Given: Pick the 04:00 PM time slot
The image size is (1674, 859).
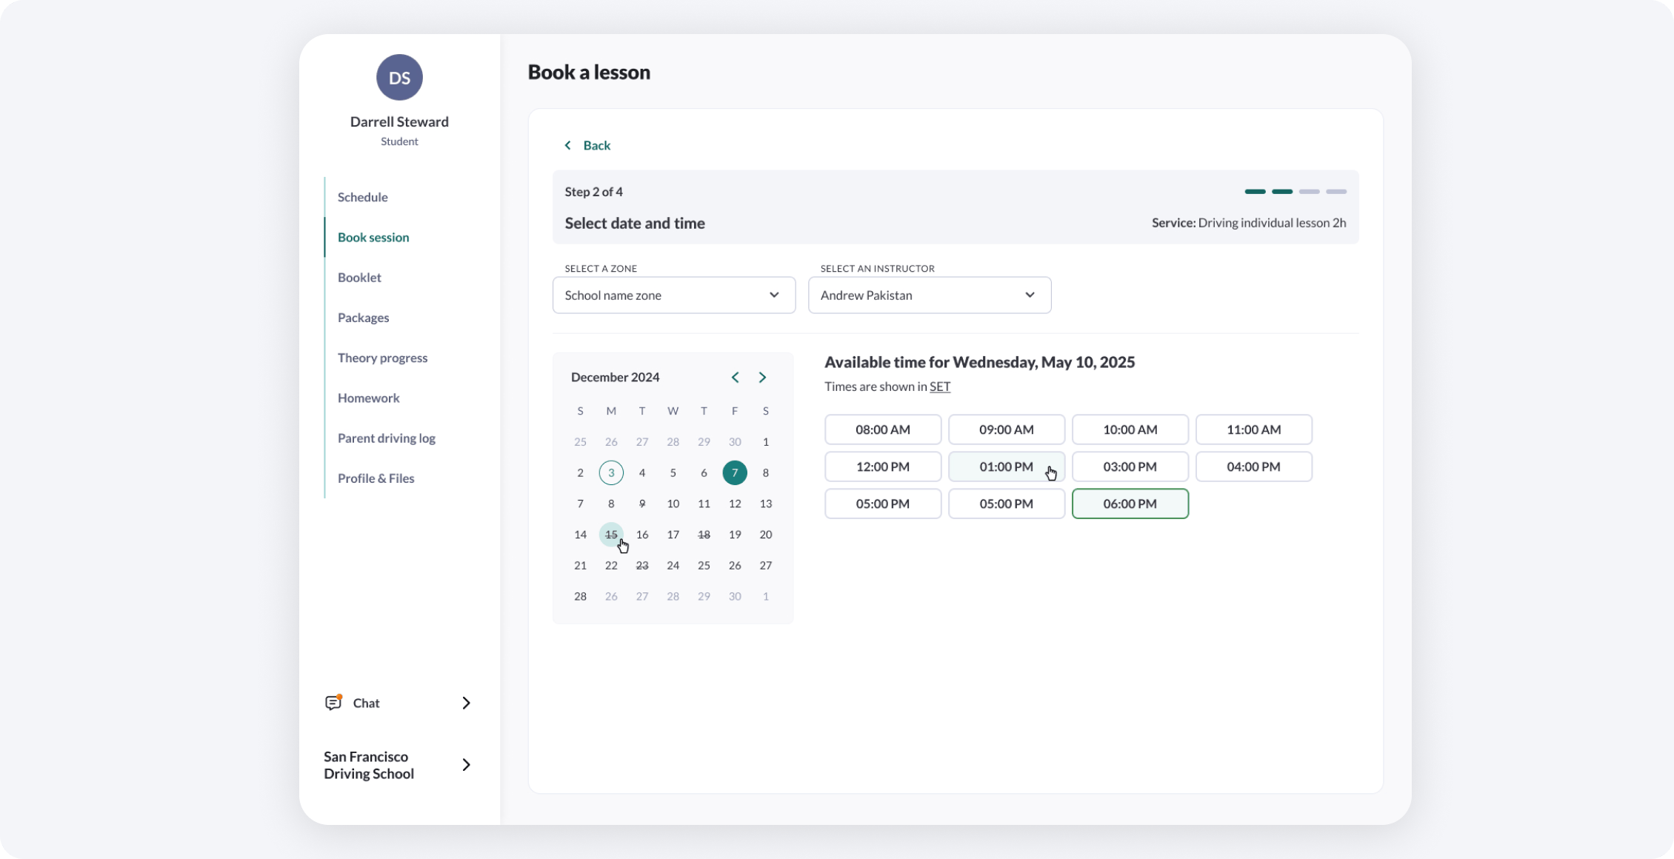Looking at the screenshot, I should point(1254,467).
